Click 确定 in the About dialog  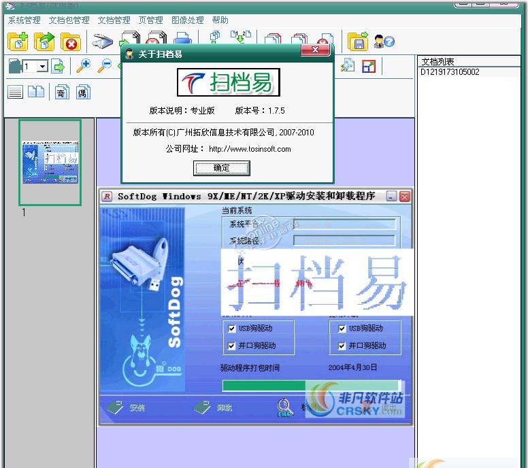[x=222, y=168]
